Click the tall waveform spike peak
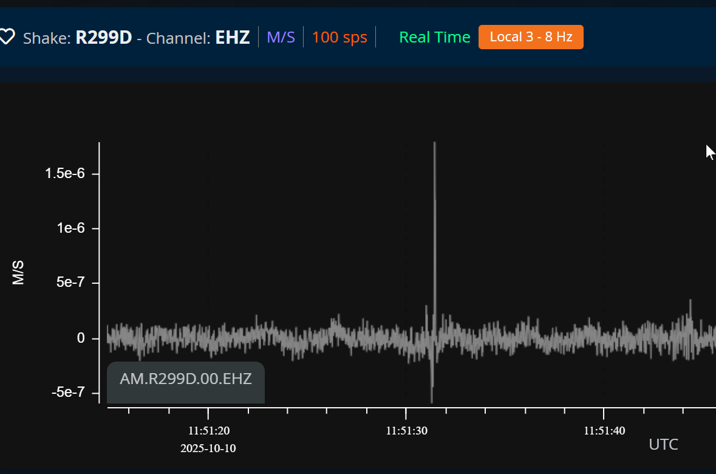This screenshot has width=716, height=474. click(x=435, y=146)
